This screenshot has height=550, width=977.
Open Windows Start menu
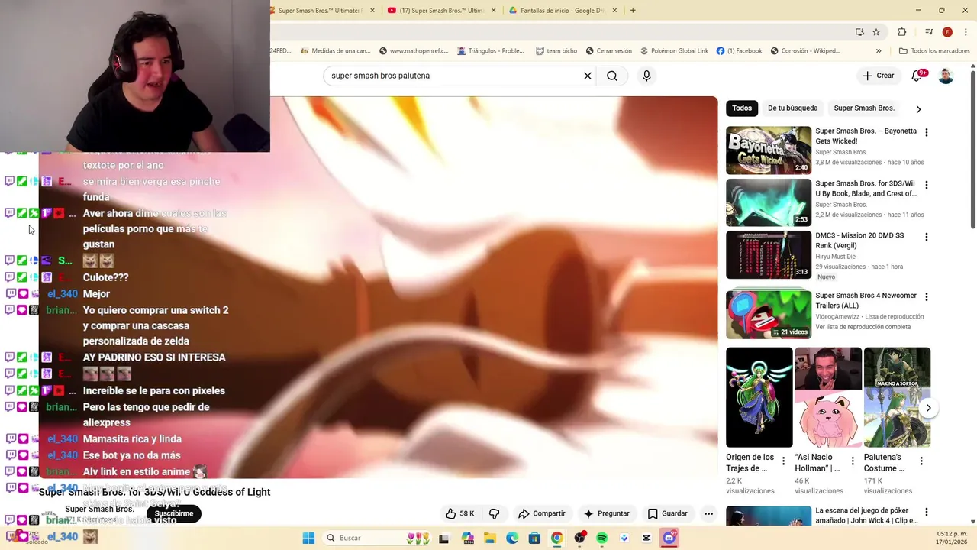click(308, 538)
